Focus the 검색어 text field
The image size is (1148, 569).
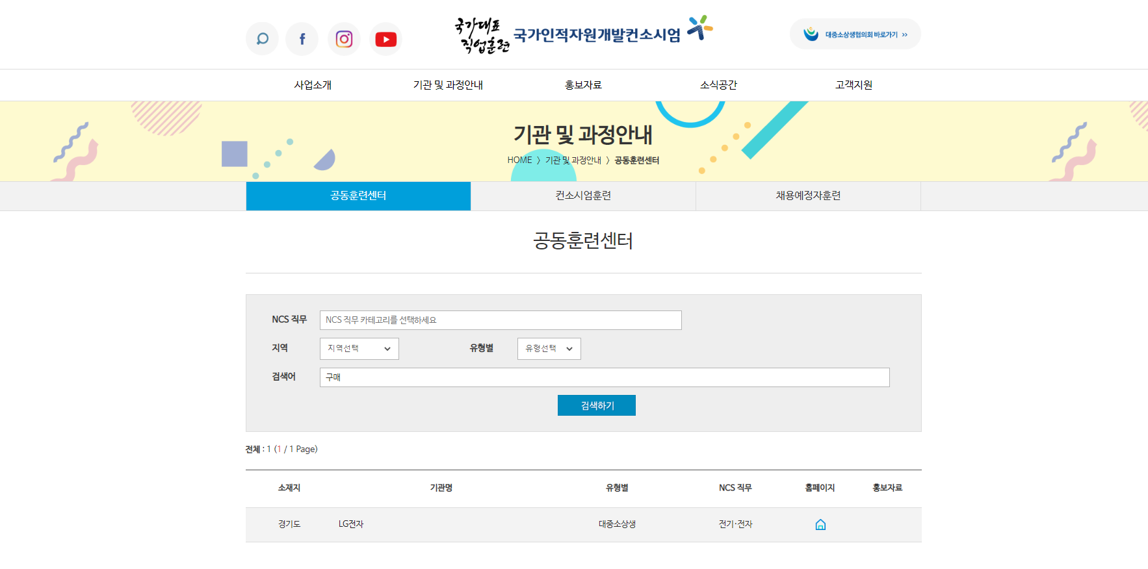click(x=604, y=377)
